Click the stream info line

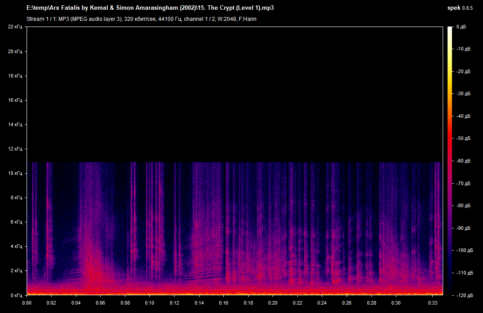(141, 19)
